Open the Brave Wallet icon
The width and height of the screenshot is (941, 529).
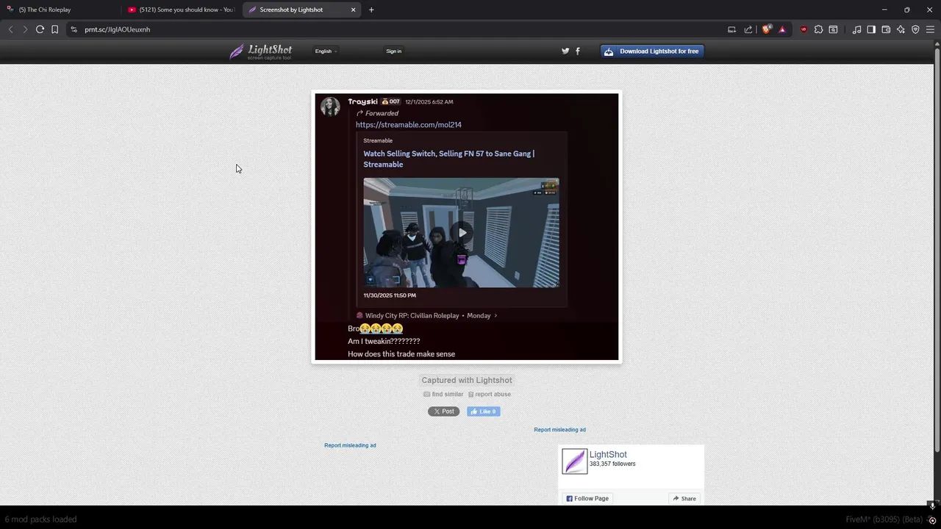click(886, 29)
